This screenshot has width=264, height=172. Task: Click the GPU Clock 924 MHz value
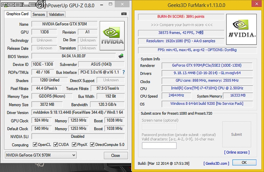41,120
